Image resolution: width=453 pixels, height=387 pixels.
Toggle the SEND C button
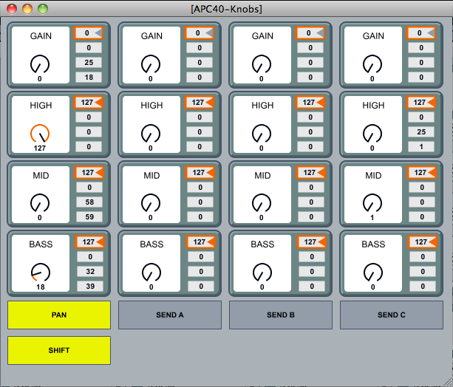[392, 315]
